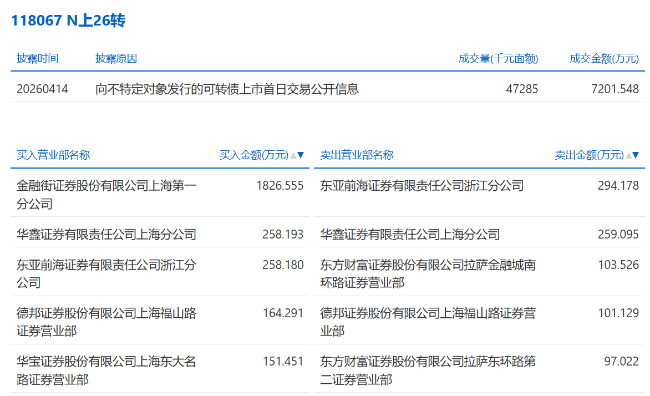Select buyer 金融街证券上海第一分公司 row
The image size is (650, 396).
[x=106, y=195]
